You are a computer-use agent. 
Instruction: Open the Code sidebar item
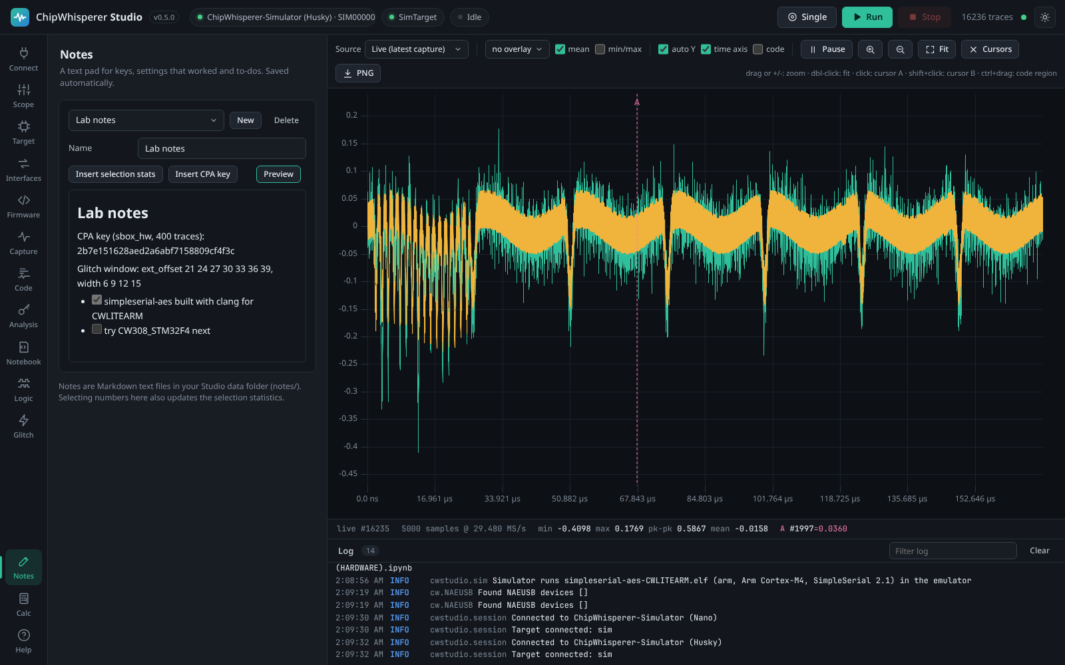coord(23,279)
